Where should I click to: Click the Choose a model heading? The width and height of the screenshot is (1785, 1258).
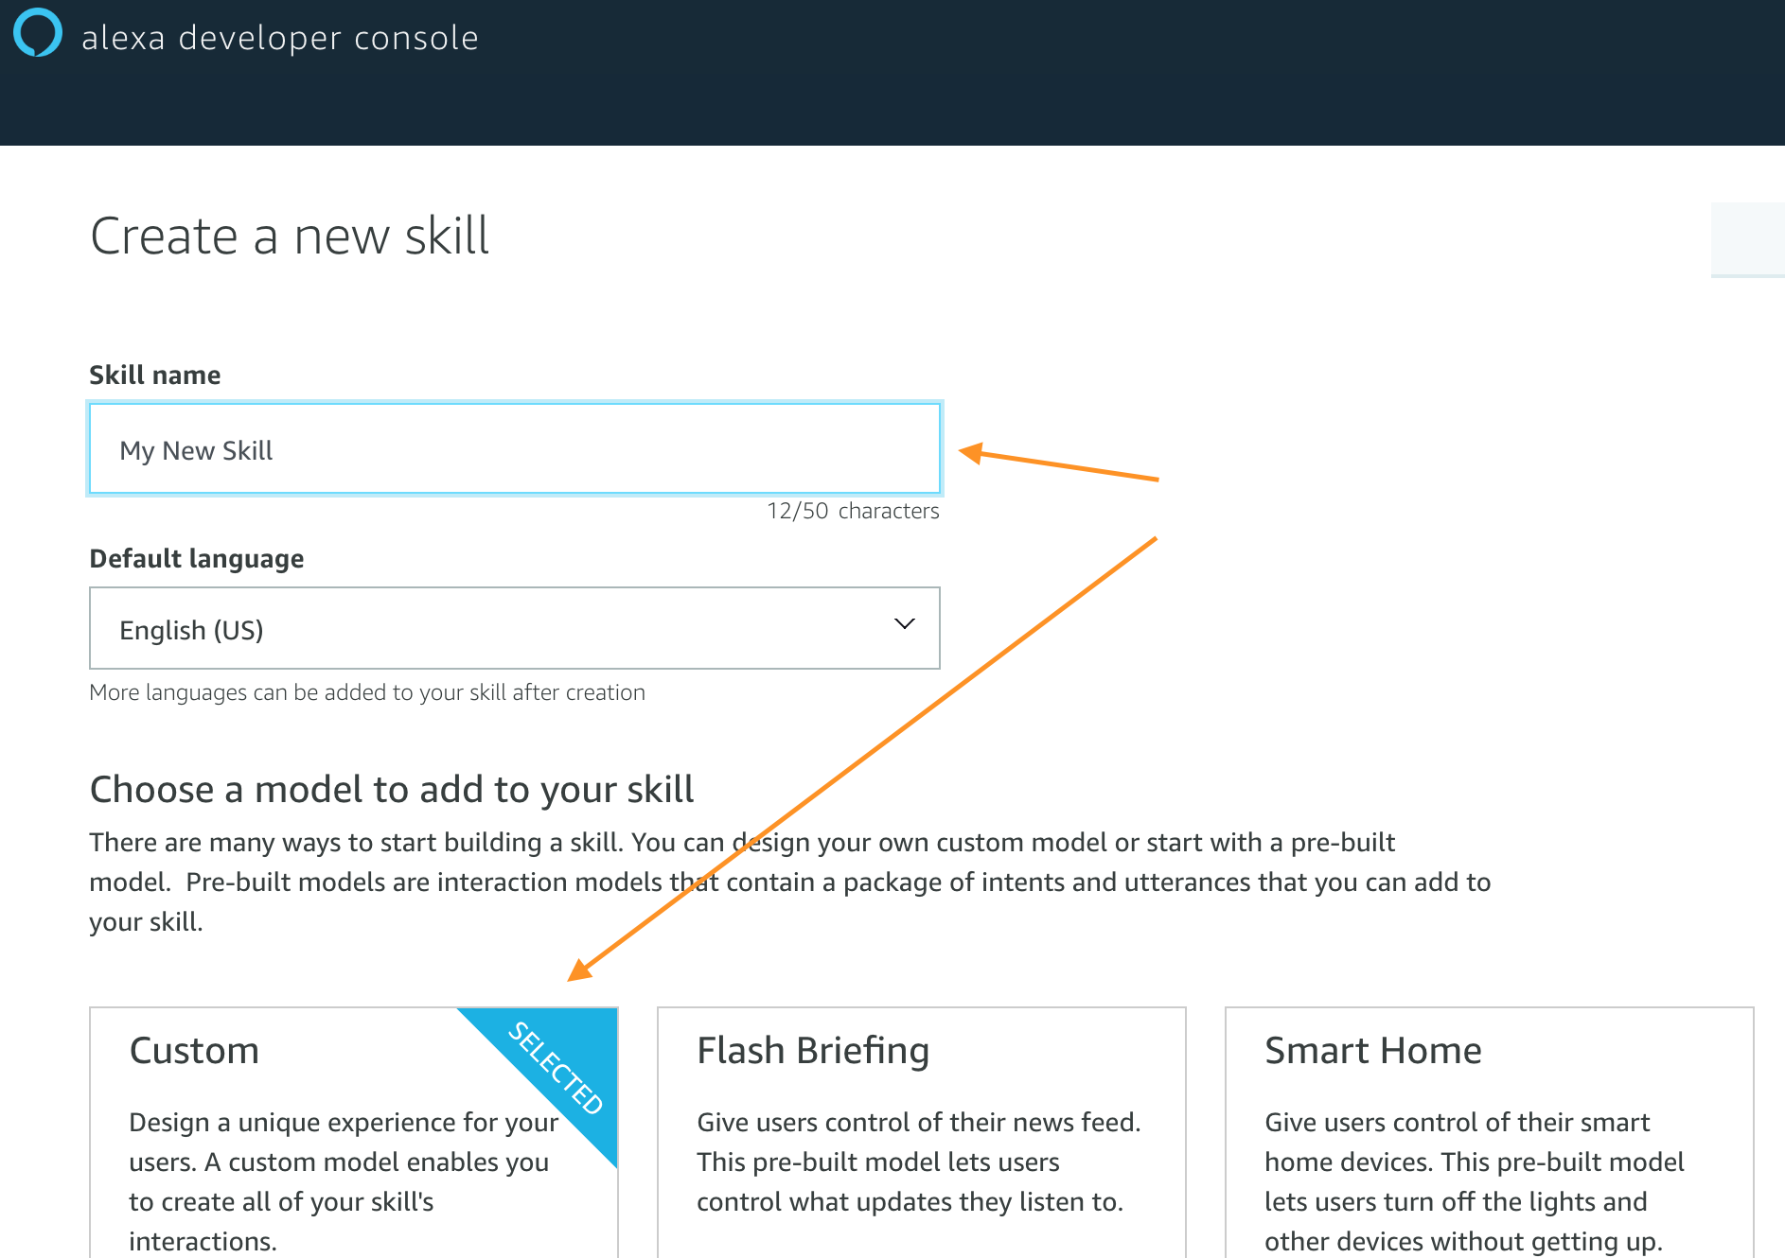(392, 790)
